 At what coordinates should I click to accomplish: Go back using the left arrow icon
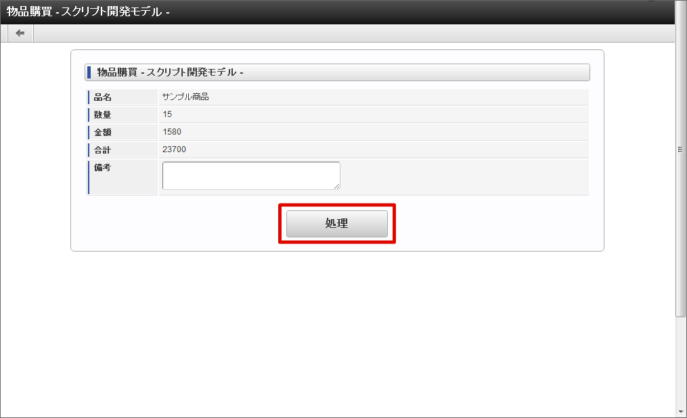[20, 33]
